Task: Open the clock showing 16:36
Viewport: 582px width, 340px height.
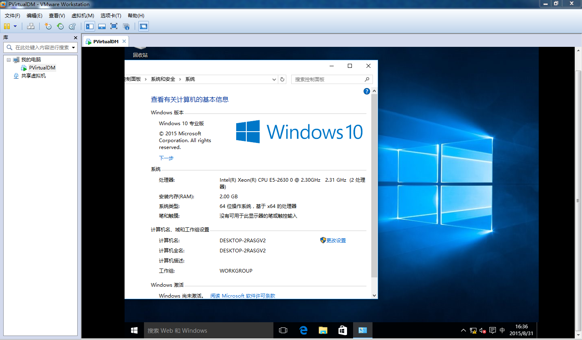Action: 521,330
